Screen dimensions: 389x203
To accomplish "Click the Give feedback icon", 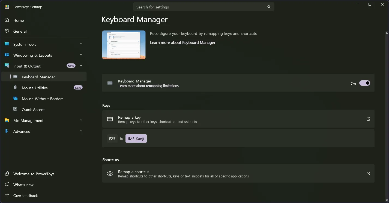I will 7,195.
